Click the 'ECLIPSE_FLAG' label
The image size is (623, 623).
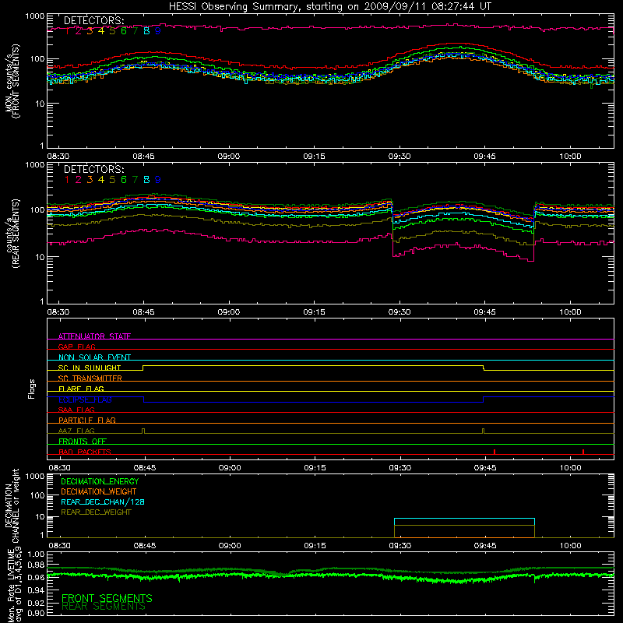pyautogui.click(x=85, y=399)
